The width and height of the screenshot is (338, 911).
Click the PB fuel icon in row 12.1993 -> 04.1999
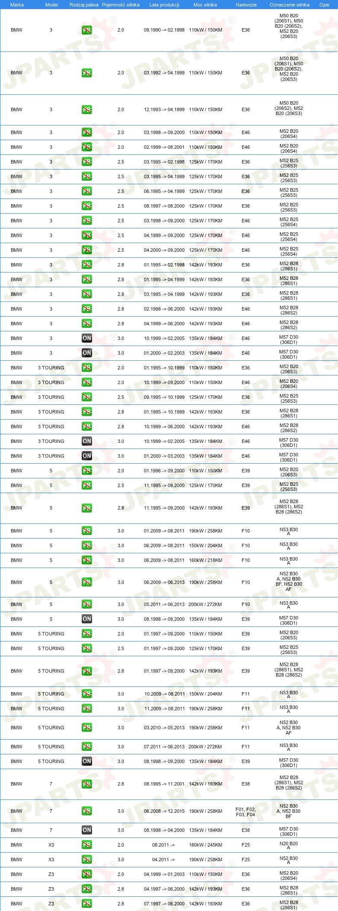(87, 110)
